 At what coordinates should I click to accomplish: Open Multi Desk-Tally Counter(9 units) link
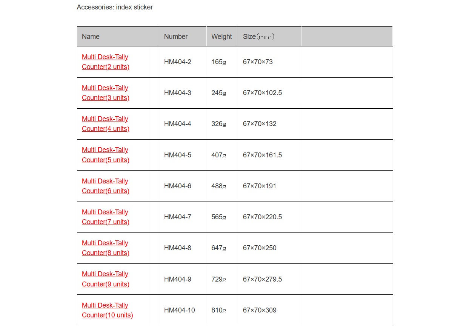pyautogui.click(x=106, y=279)
